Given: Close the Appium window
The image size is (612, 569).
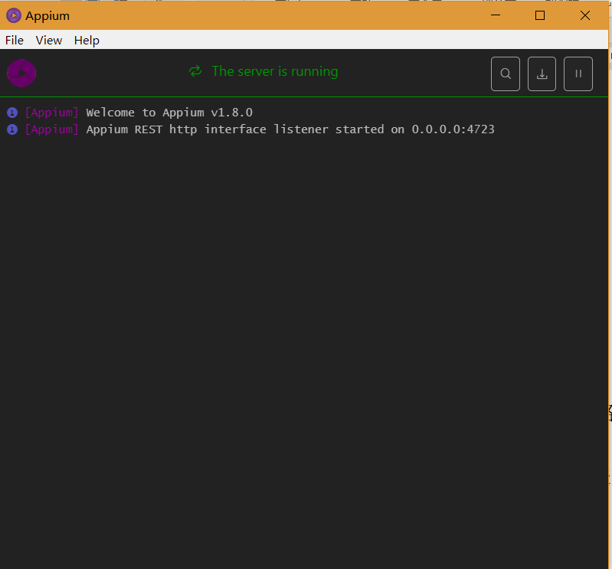Looking at the screenshot, I should click(x=585, y=15).
